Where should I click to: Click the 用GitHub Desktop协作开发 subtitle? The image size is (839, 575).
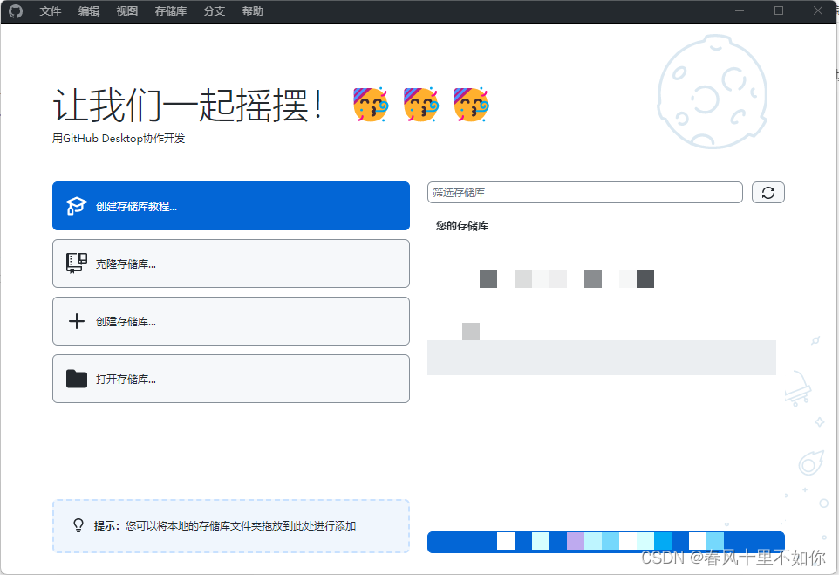click(x=119, y=139)
